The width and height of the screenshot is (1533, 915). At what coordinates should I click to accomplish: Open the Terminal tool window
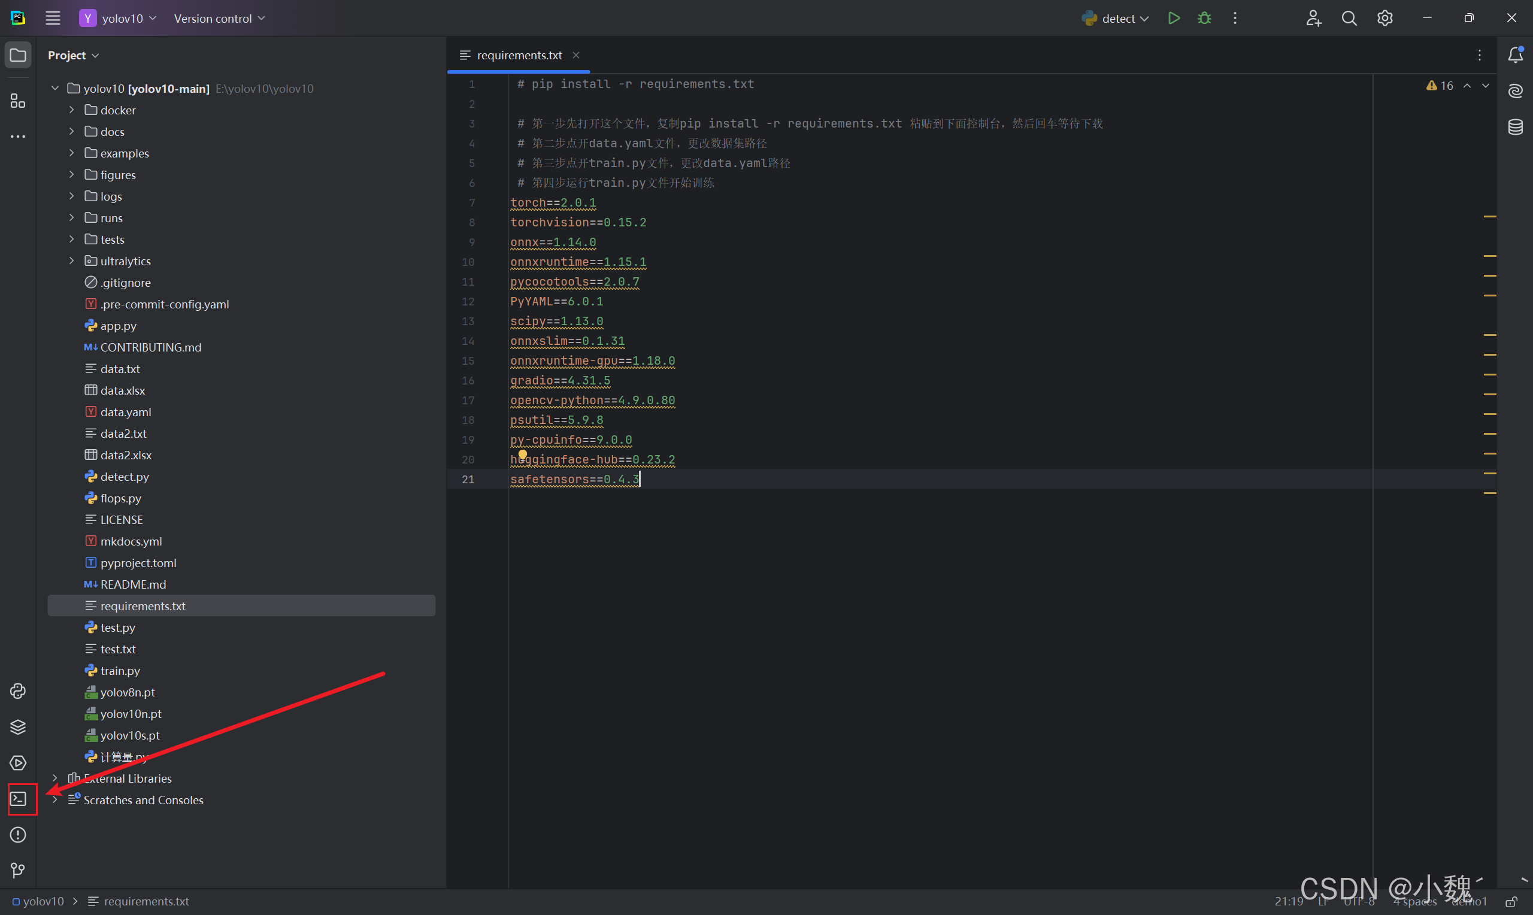click(x=19, y=799)
